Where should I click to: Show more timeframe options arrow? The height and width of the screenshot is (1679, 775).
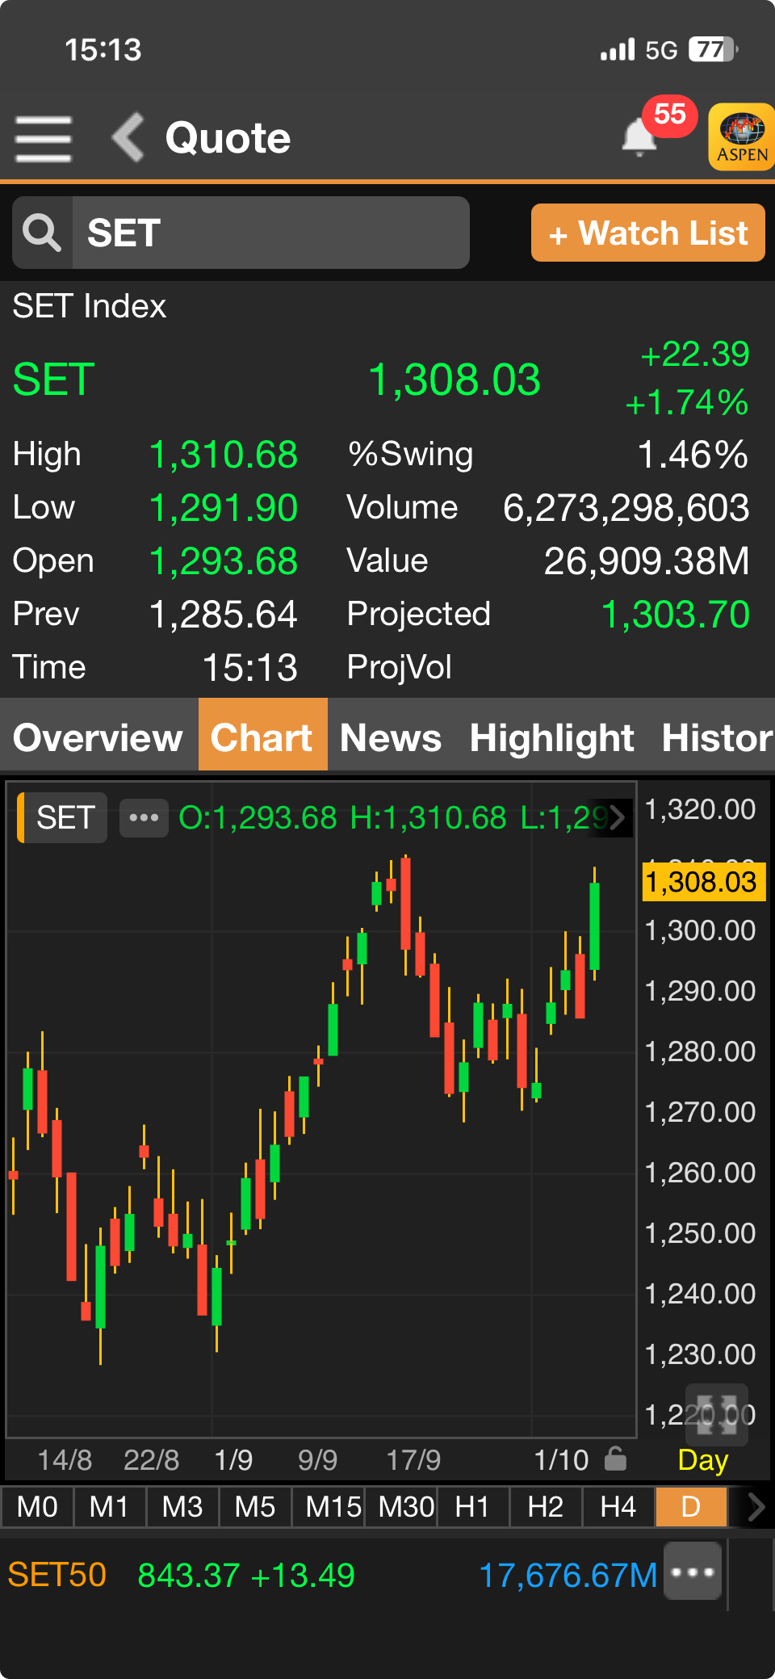[x=755, y=1507]
